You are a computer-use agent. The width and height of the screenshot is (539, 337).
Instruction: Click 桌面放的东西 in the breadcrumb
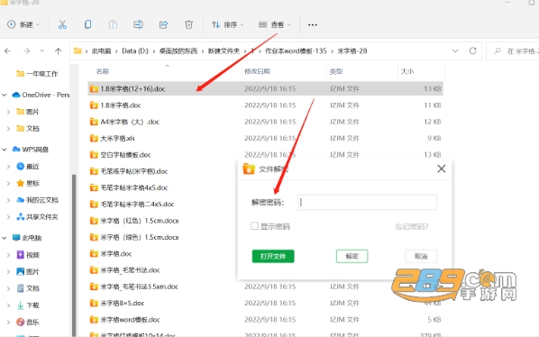click(178, 50)
